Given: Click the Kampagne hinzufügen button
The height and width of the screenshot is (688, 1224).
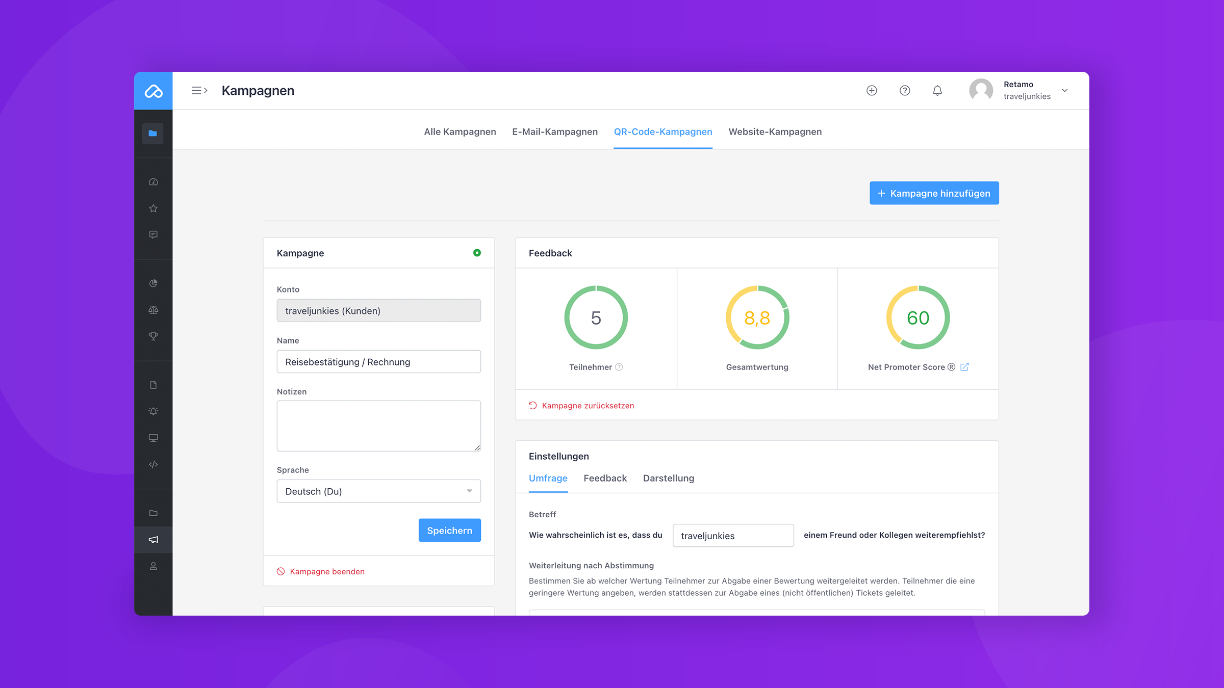Looking at the screenshot, I should click(934, 193).
